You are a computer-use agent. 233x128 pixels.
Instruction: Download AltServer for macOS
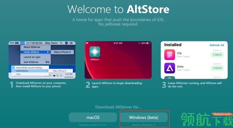coord(93,118)
